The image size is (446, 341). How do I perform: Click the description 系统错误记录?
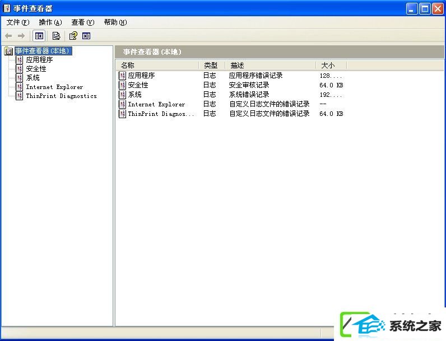click(x=249, y=95)
